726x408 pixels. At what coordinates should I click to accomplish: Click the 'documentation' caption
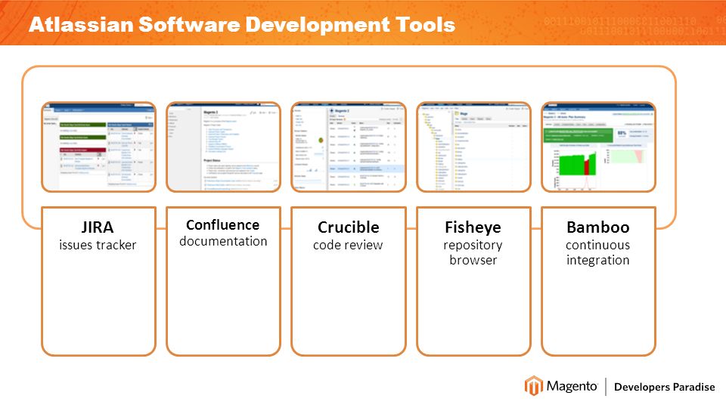pyautogui.click(x=223, y=241)
